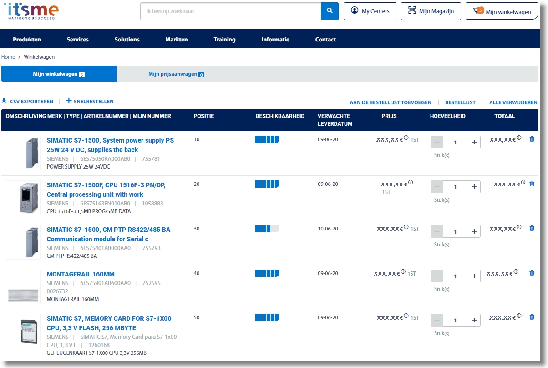Open the itsme home logo

point(31,11)
